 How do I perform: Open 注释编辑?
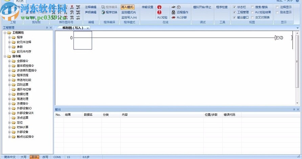point(91,7)
